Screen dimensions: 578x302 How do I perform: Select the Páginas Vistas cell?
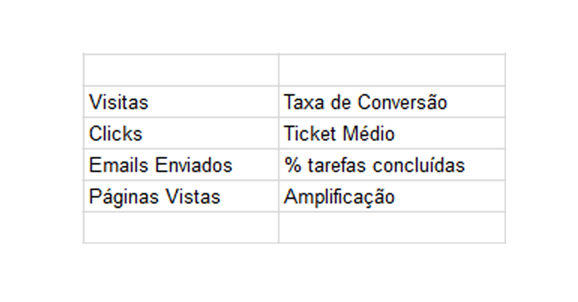[181, 197]
